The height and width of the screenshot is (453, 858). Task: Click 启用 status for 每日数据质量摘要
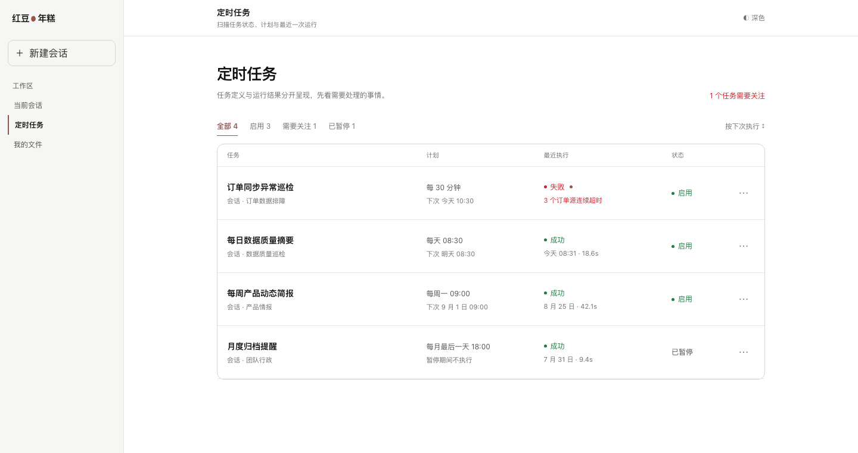682,246
